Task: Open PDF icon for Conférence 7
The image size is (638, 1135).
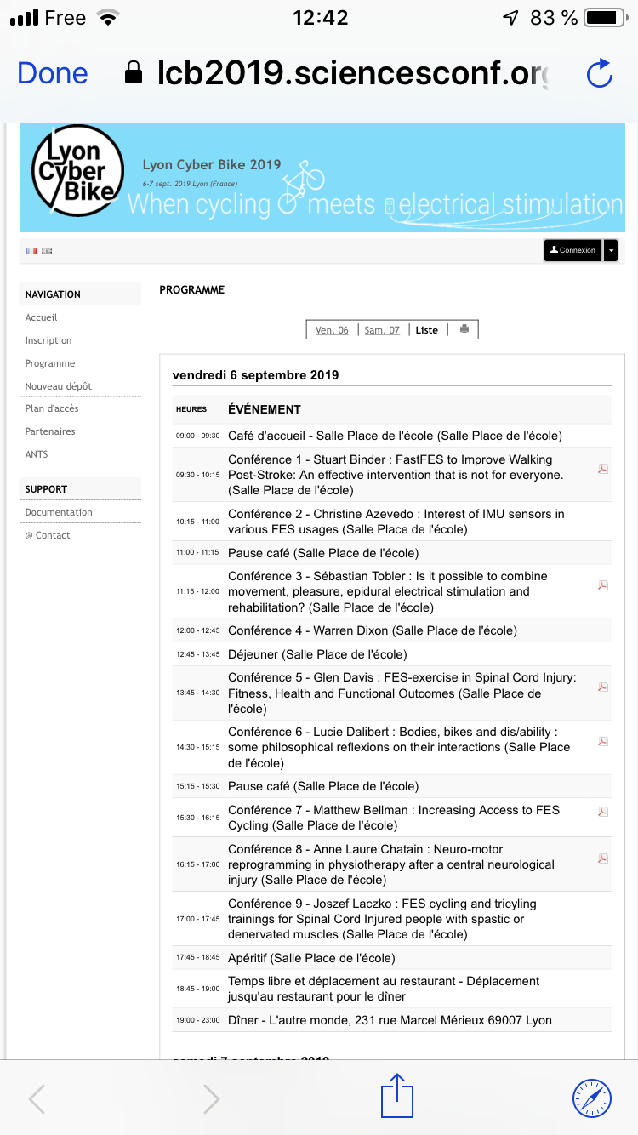Action: (x=603, y=812)
